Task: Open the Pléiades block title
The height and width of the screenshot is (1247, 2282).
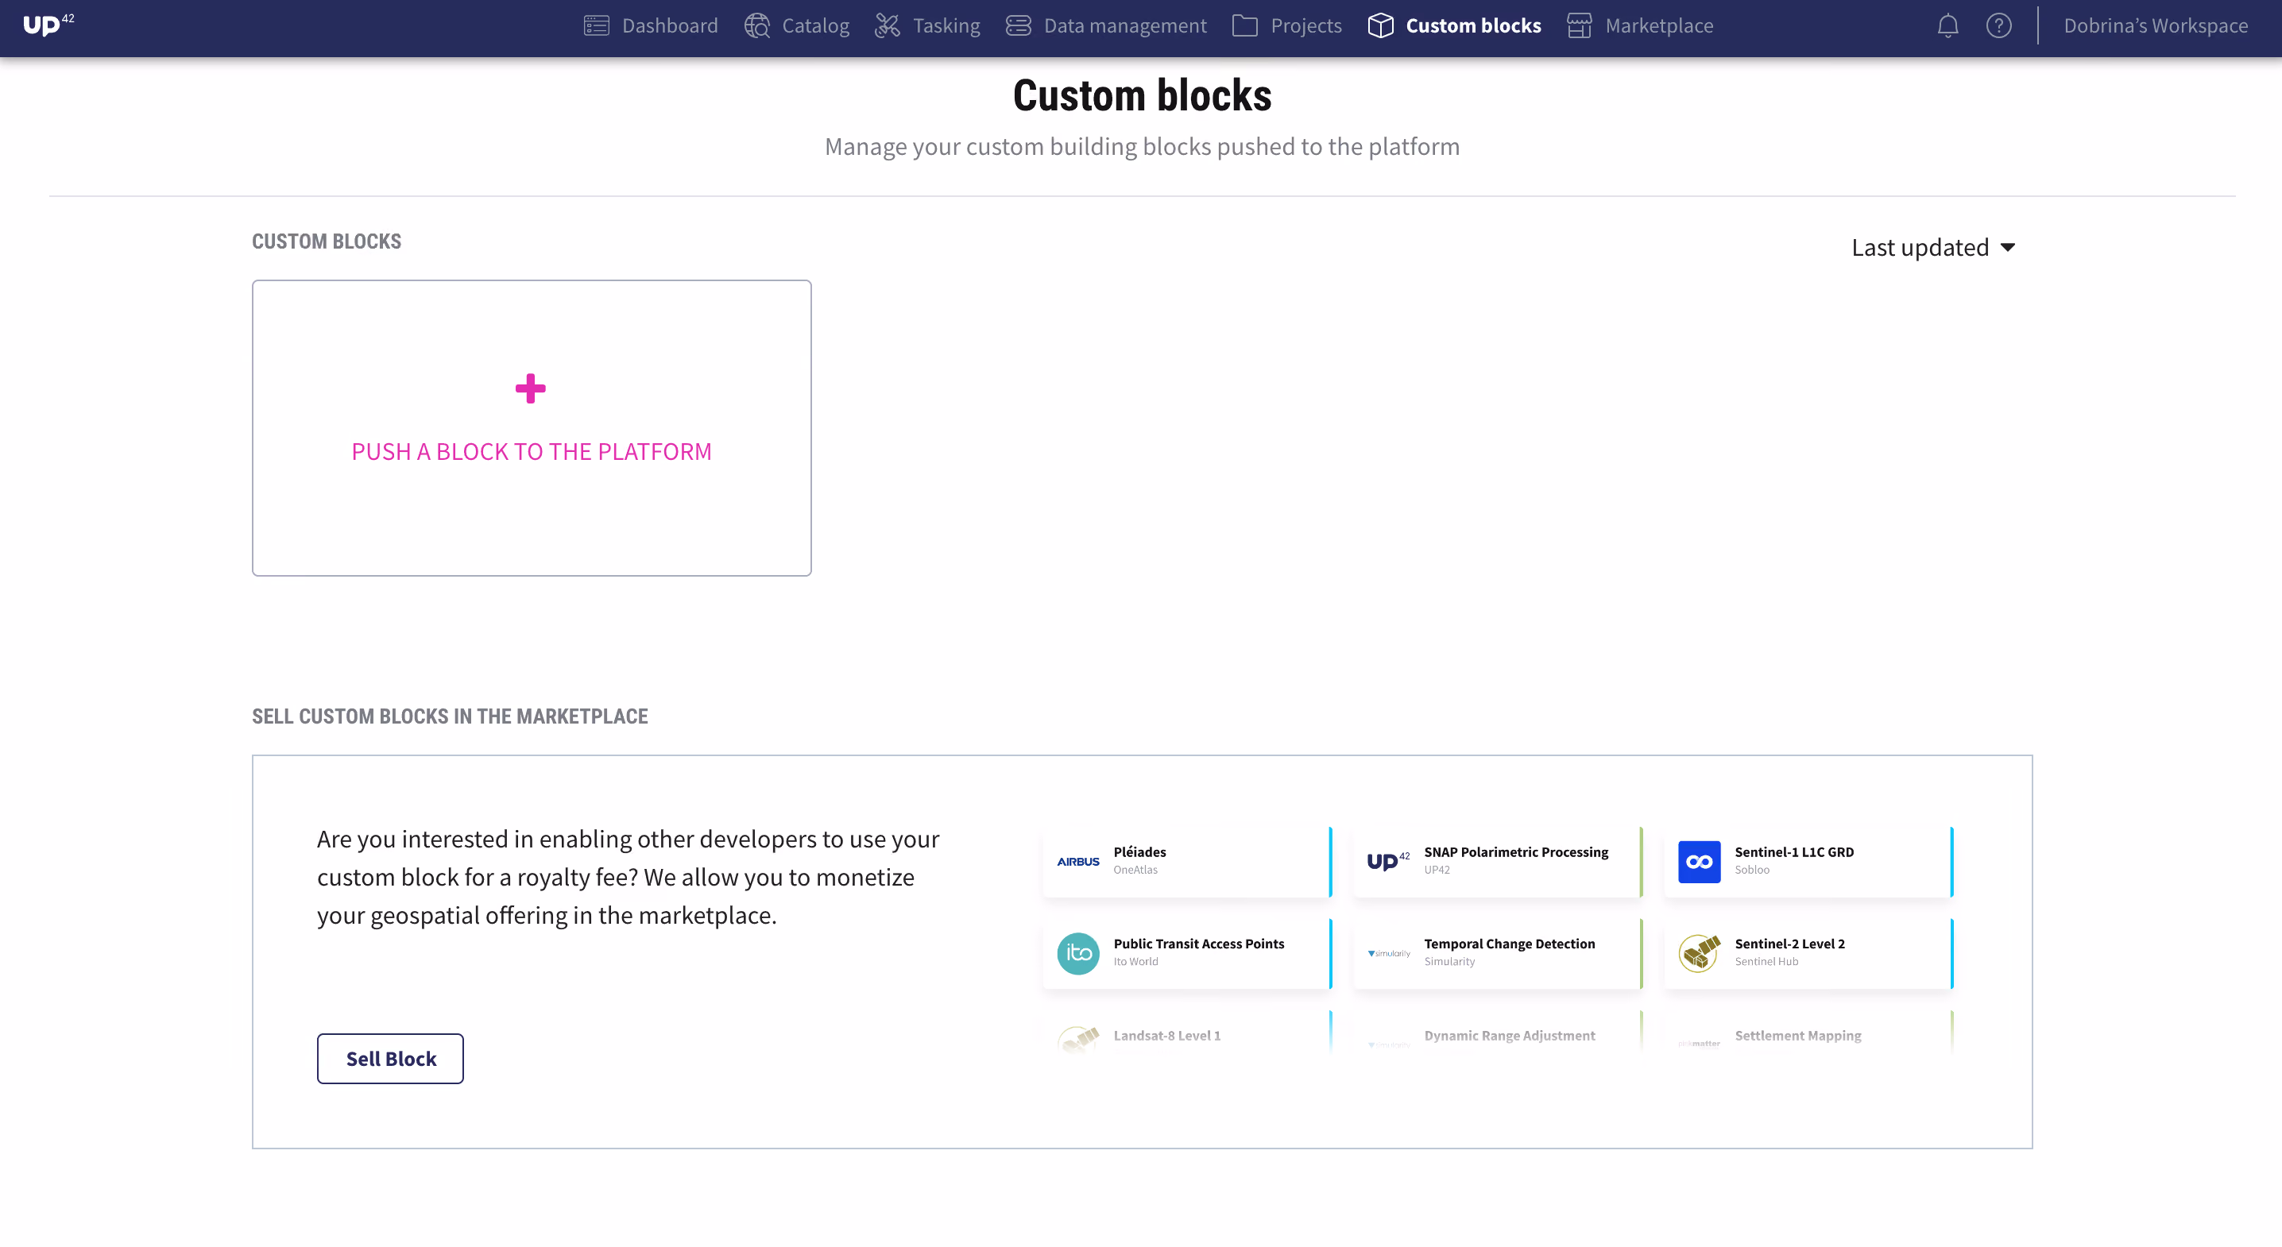Action: (x=1139, y=852)
